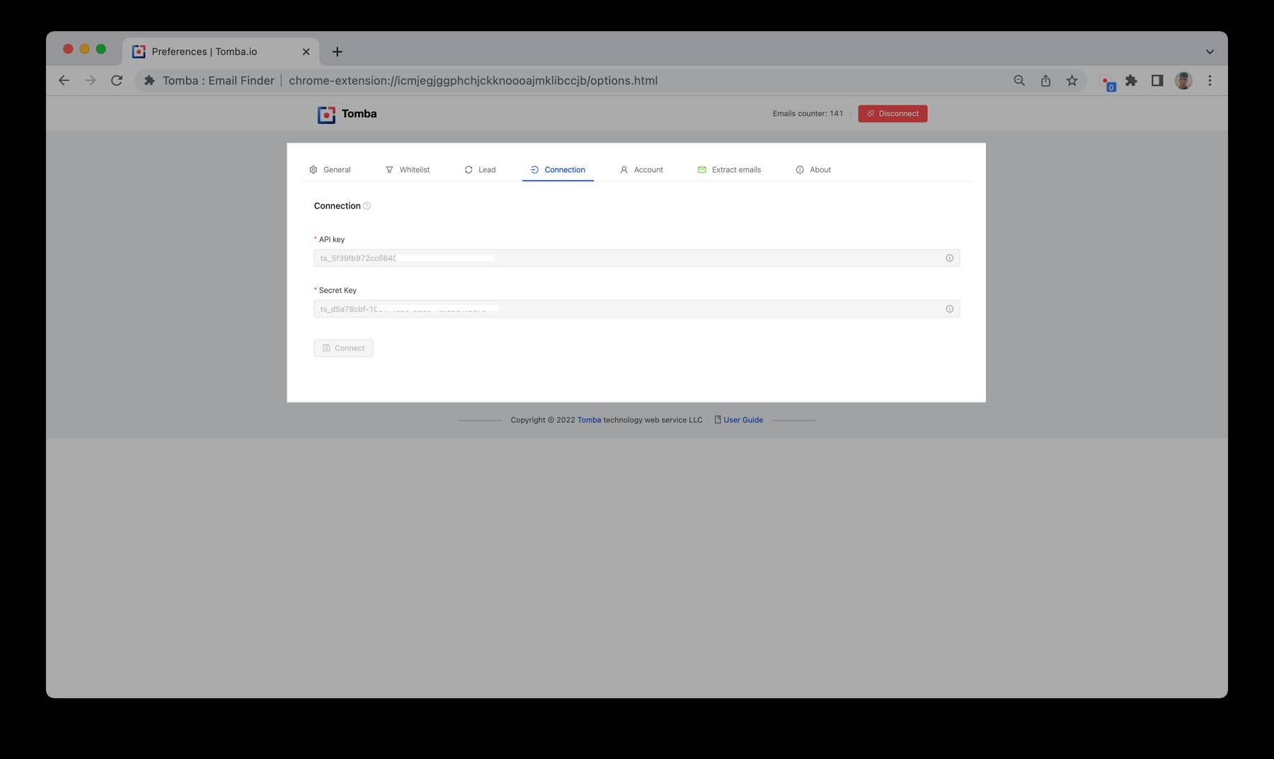Click the info icon in API key field
The height and width of the screenshot is (759, 1274).
(950, 258)
